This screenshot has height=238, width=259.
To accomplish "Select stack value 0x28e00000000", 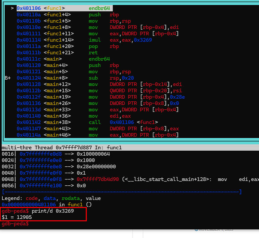I will point(96,167).
